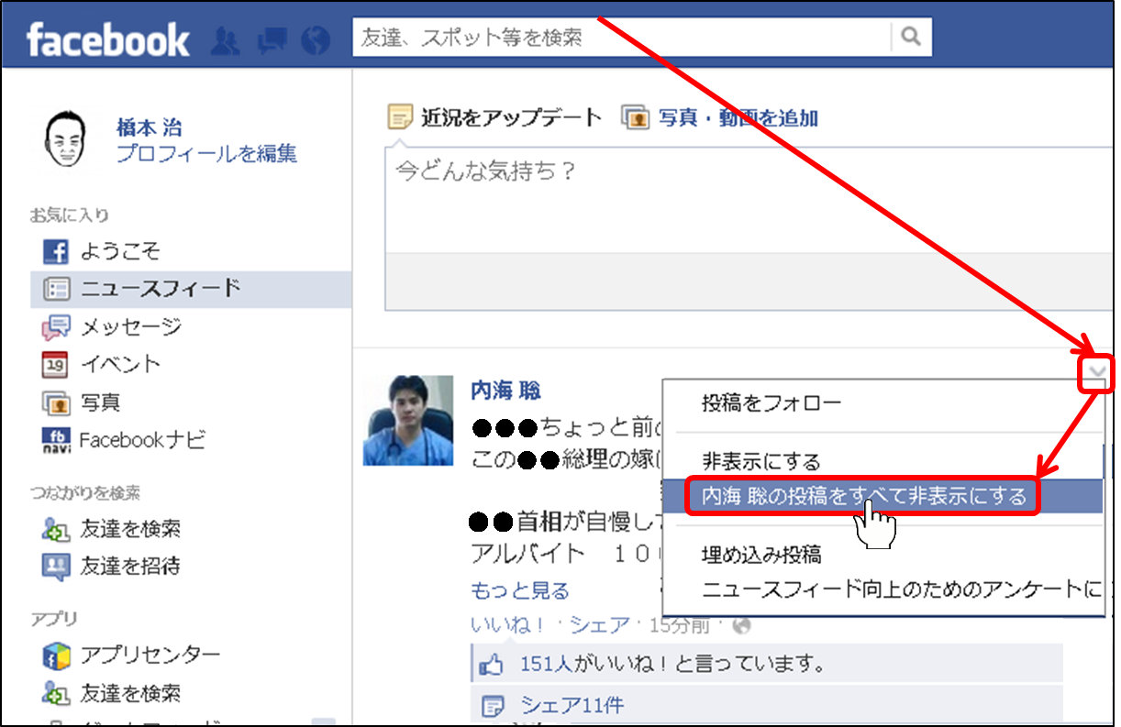Open プロフィールを編集 link
1121x727 pixels.
point(206,154)
